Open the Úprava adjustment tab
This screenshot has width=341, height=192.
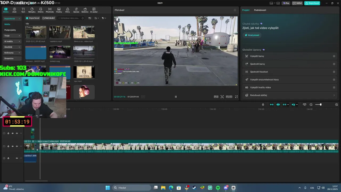coord(76,10)
